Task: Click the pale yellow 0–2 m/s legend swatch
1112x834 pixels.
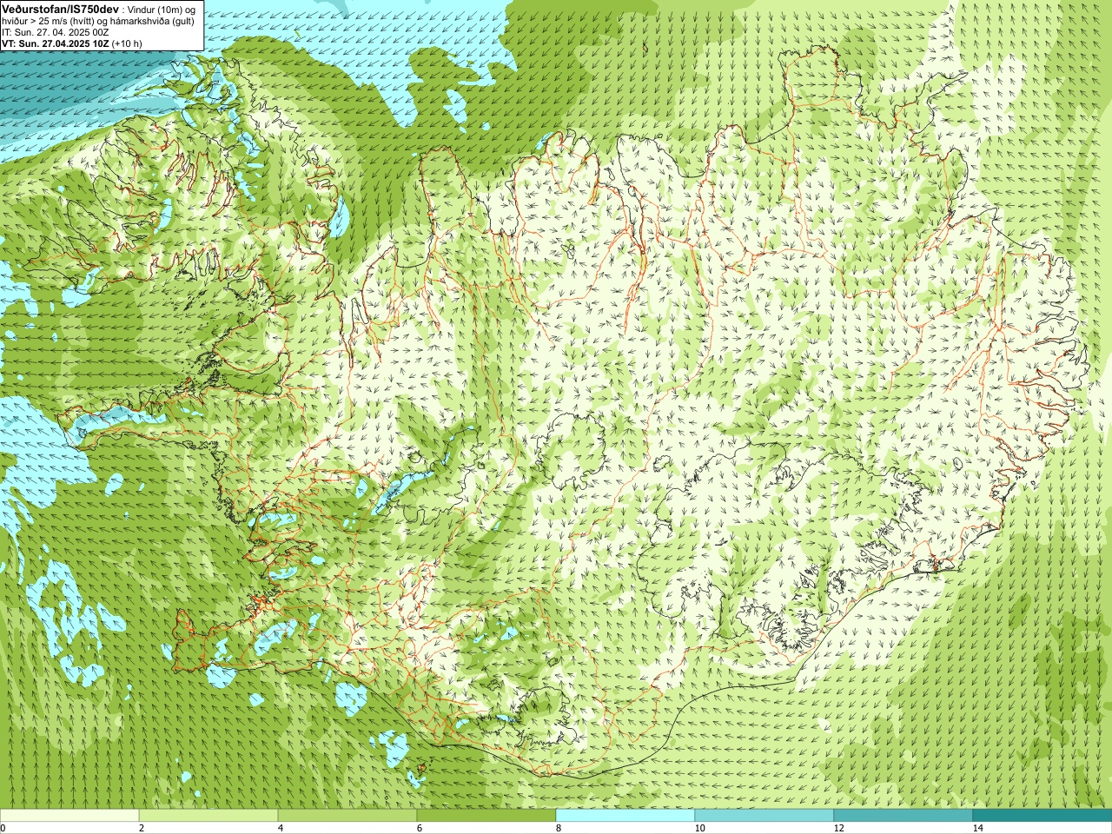Action: pyautogui.click(x=69, y=817)
